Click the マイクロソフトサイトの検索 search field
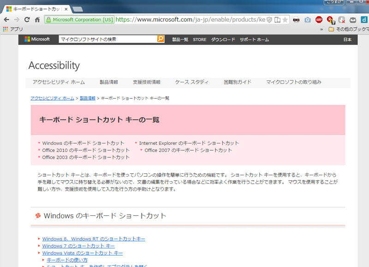This screenshot has width=369, height=267. click(x=108, y=39)
